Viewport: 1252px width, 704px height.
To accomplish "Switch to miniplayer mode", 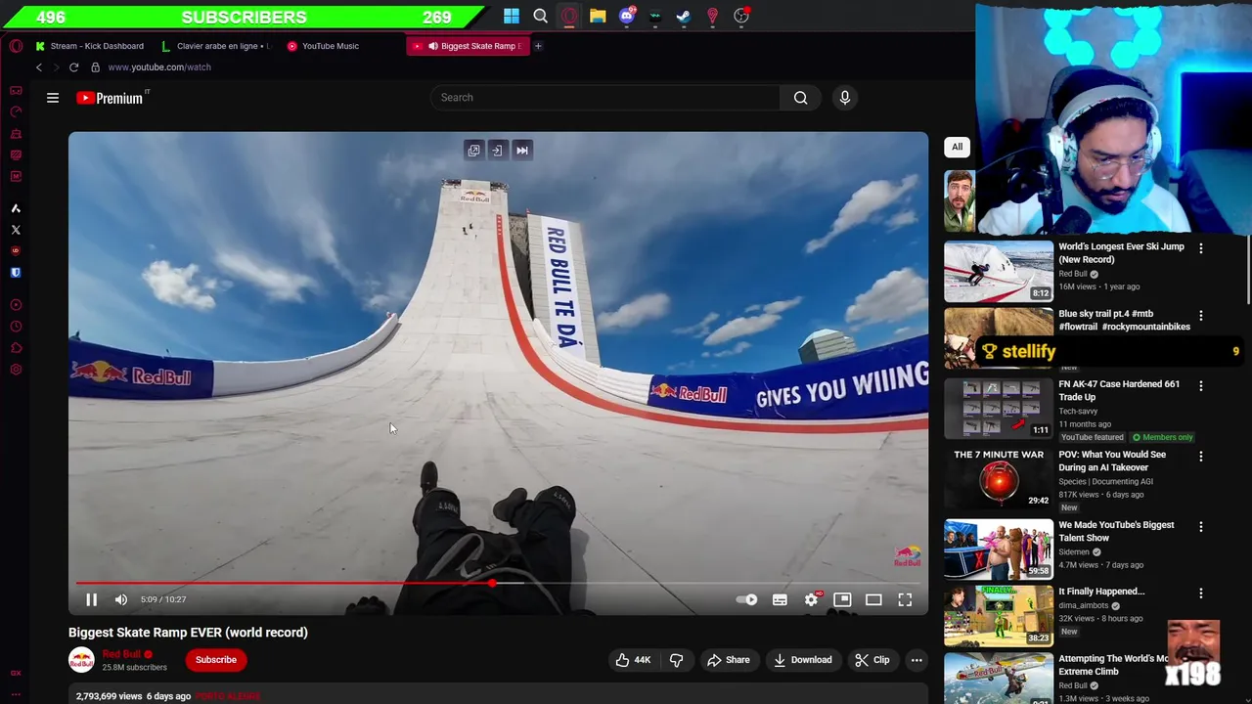I will pos(842,599).
